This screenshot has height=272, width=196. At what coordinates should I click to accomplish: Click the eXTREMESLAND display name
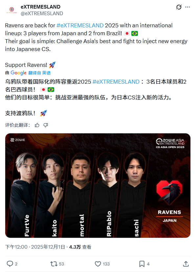pos(40,7)
